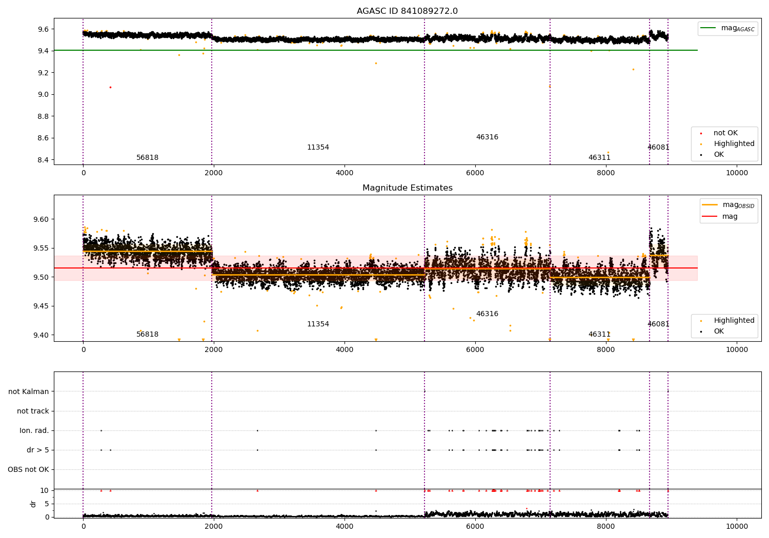Image resolution: width=769 pixels, height=538 pixels.
Task: Click the 46316 label in the top plot
Action: [x=487, y=137]
